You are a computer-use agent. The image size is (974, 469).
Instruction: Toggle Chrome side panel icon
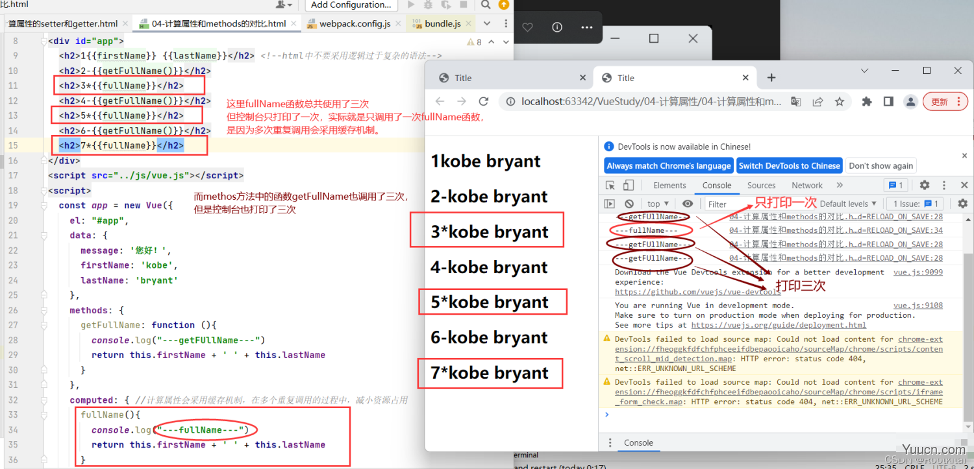click(888, 102)
